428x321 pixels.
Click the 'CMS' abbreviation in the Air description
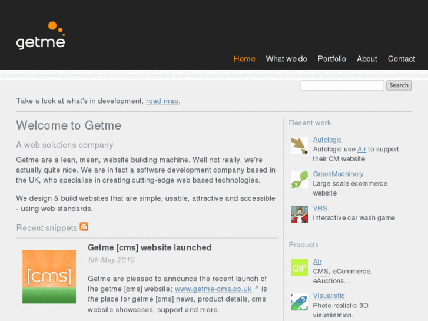(x=320, y=272)
